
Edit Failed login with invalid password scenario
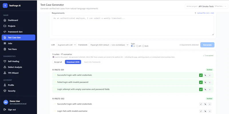pos(205,82)
